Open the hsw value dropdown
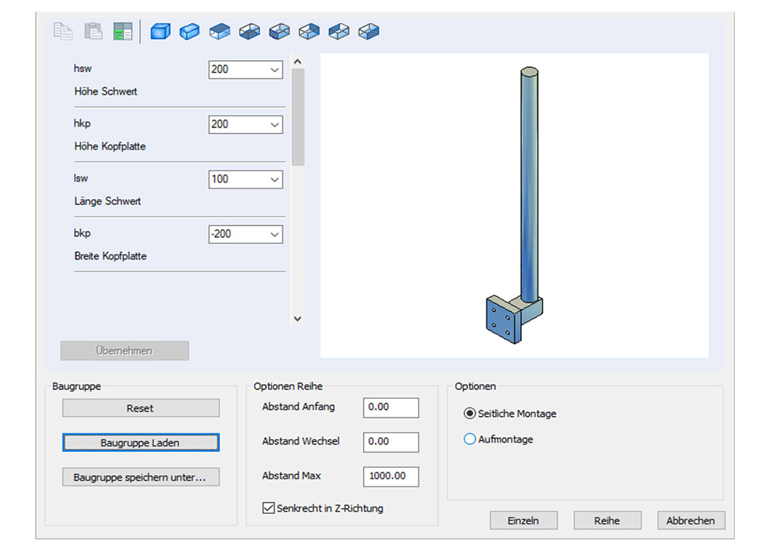The image size is (770, 553). point(275,70)
